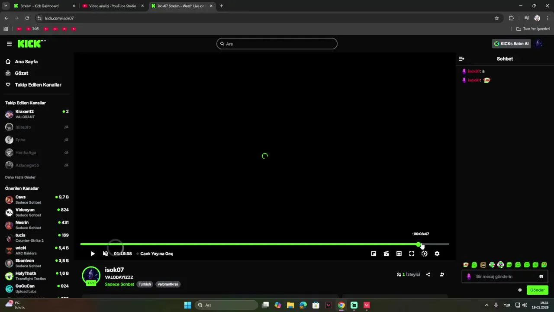Open HolyThoth Teamfight Tactics channel
554x312 pixels.
click(37, 276)
